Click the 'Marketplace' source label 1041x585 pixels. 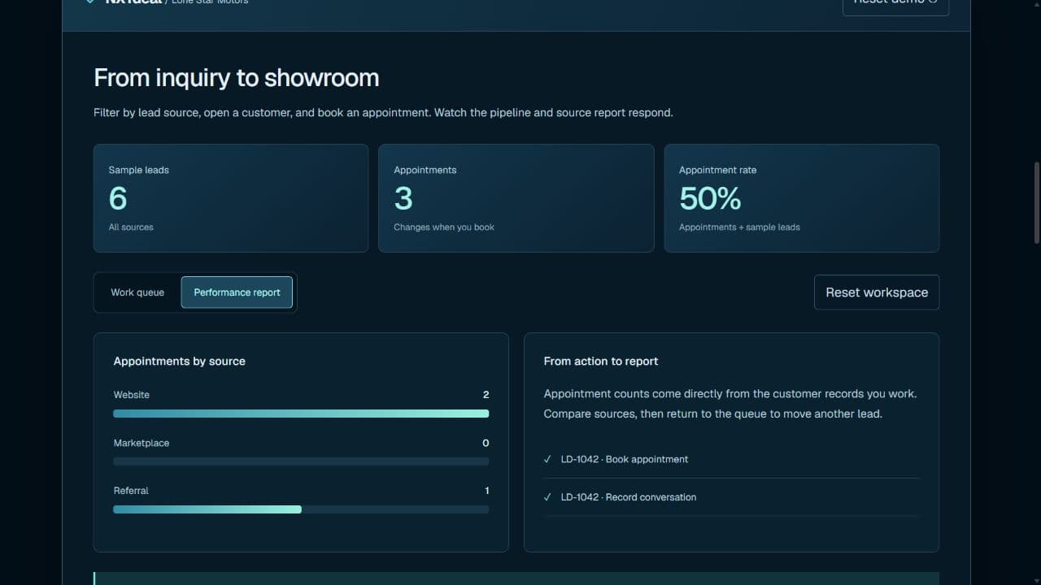142,443
